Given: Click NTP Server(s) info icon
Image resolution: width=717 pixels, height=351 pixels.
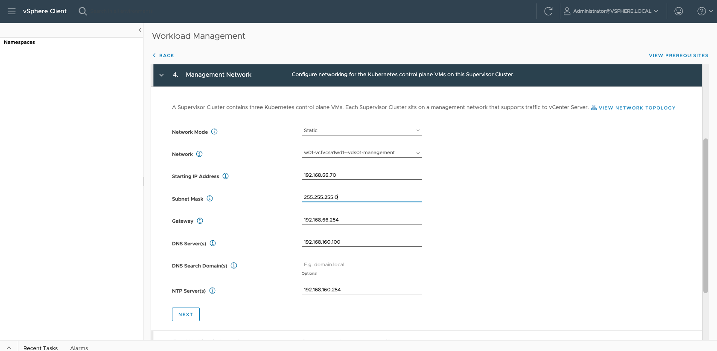Looking at the screenshot, I should 213,291.
